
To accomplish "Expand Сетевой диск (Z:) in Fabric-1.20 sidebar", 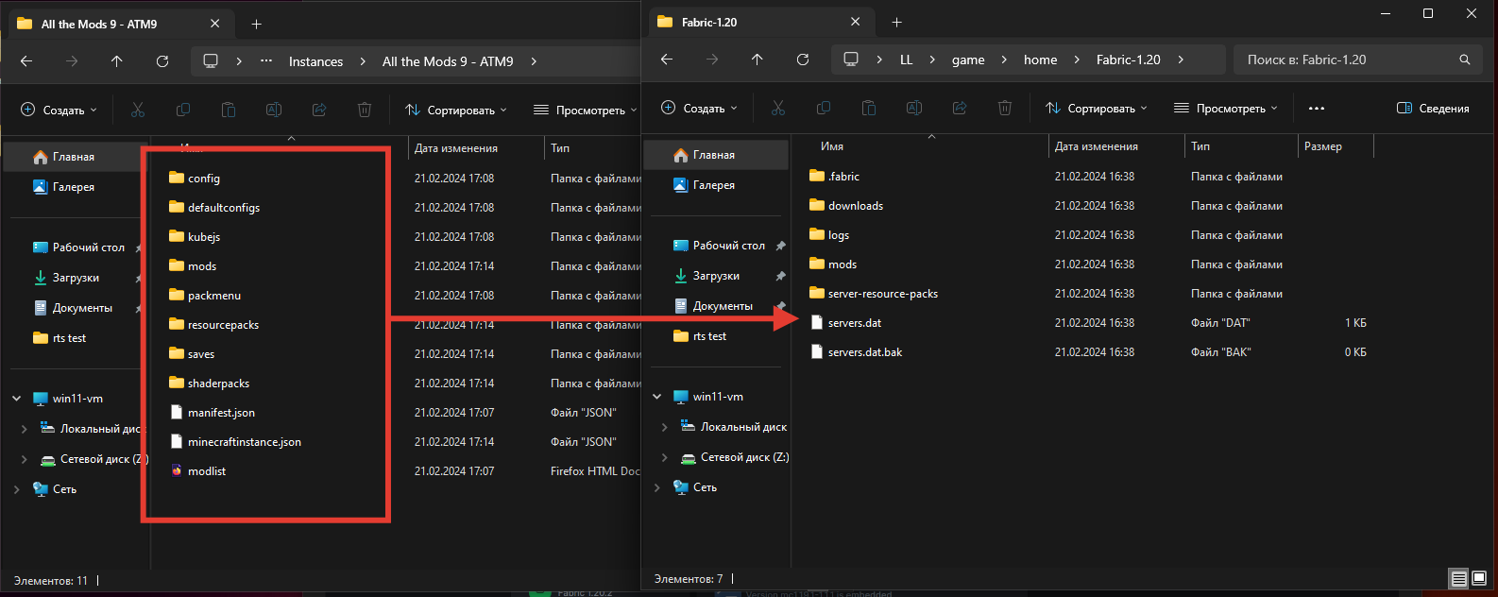I will pyautogui.click(x=664, y=457).
